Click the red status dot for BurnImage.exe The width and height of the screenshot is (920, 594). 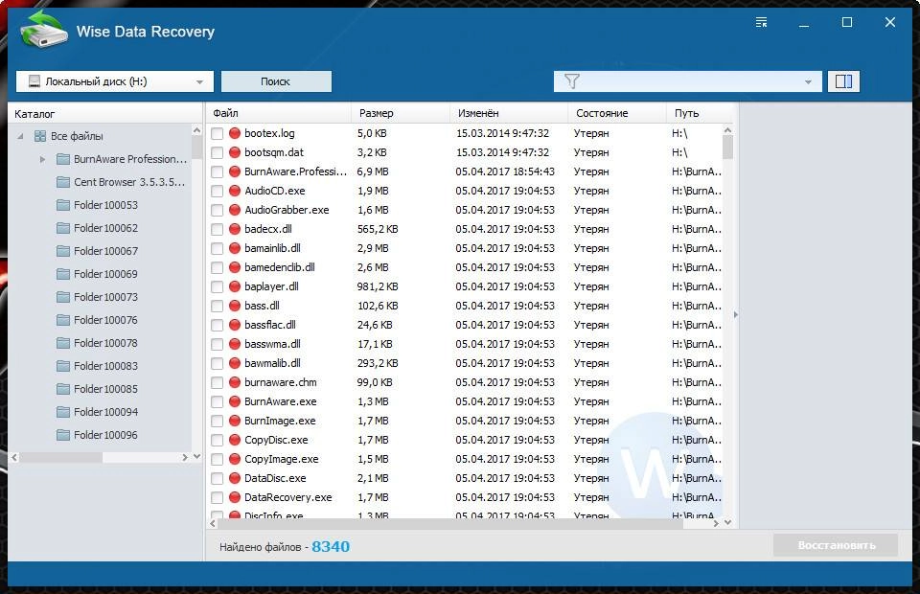tap(235, 421)
